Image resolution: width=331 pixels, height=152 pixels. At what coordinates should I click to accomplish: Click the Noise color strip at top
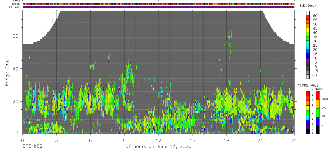pyautogui.click(x=158, y=4)
